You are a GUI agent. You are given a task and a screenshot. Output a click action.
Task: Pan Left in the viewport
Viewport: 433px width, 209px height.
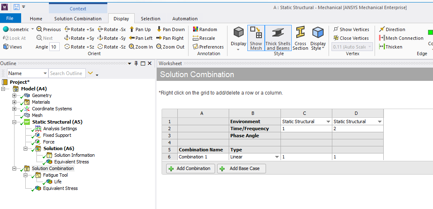click(x=140, y=38)
